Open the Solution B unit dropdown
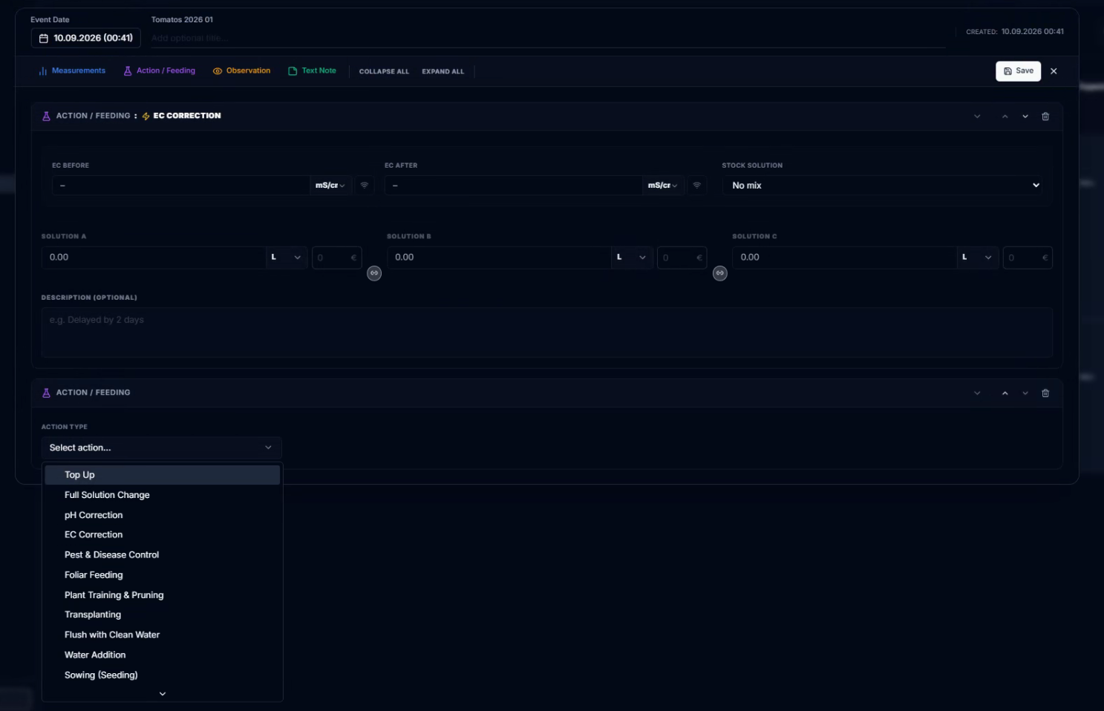The image size is (1104, 711). pos(632,258)
